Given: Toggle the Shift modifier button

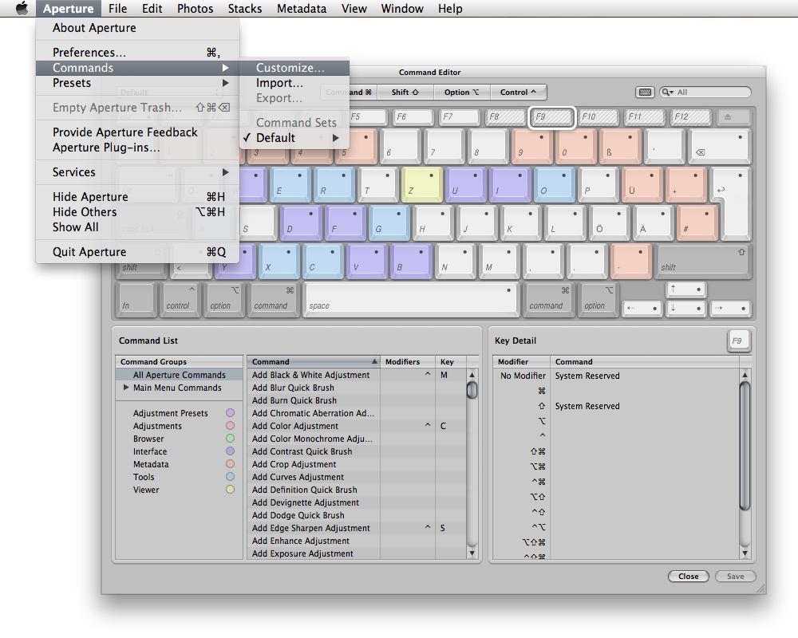Looking at the screenshot, I should pyautogui.click(x=405, y=92).
